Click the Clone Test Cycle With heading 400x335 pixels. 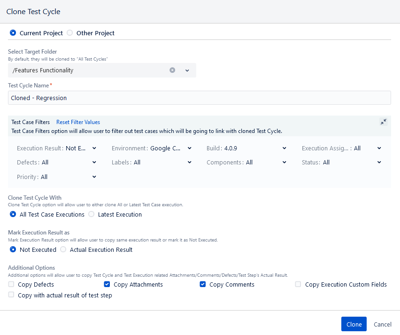[35, 198]
